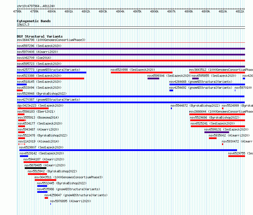Screen dimensions: 253x215
Task: Click the nsv6595723 (Sedlazeck2020) label
Action: tap(39, 64)
